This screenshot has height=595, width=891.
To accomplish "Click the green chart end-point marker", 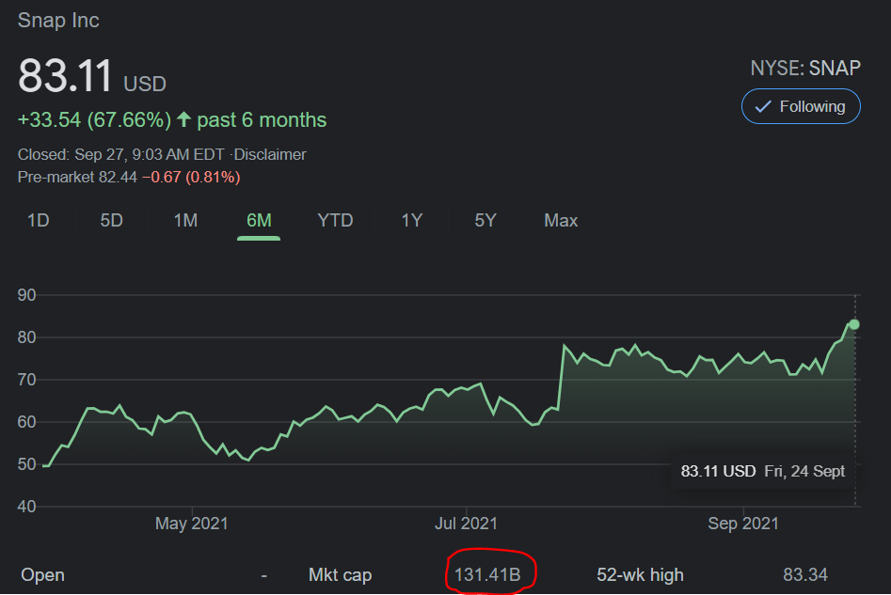I will (853, 324).
